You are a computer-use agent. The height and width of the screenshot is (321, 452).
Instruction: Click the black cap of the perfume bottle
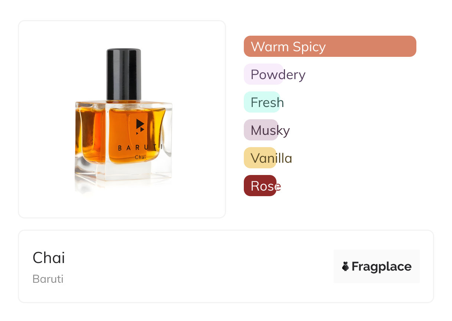[124, 75]
